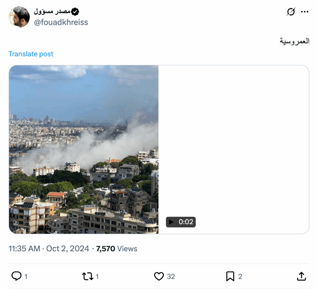Select the tweet text العمروسية
Screen dimensions: 318x289
[294, 41]
